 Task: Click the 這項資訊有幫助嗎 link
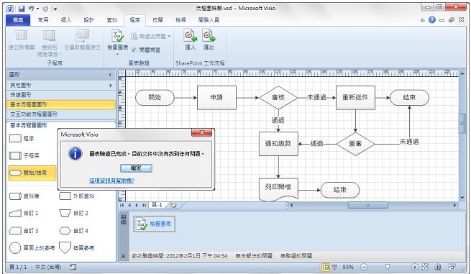point(111,181)
